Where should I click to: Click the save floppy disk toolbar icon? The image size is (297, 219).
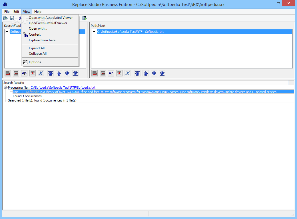(x=12, y=18)
